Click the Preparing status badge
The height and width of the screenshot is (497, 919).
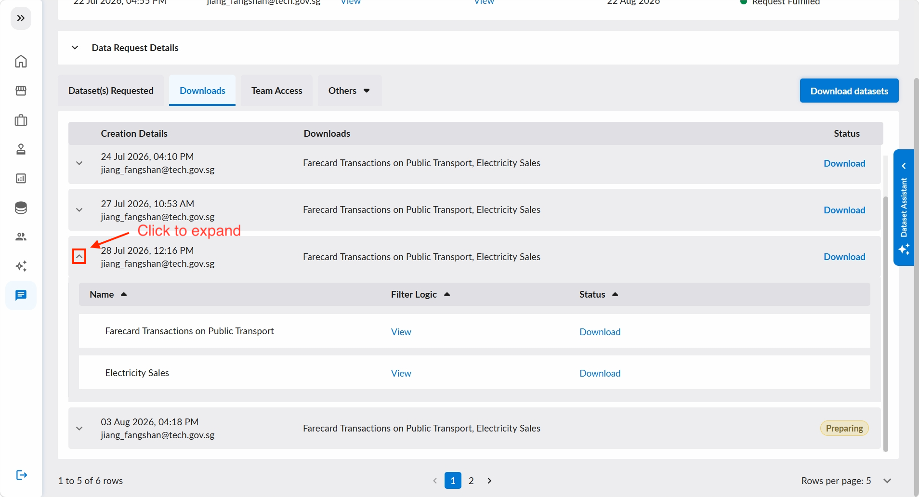(x=844, y=428)
